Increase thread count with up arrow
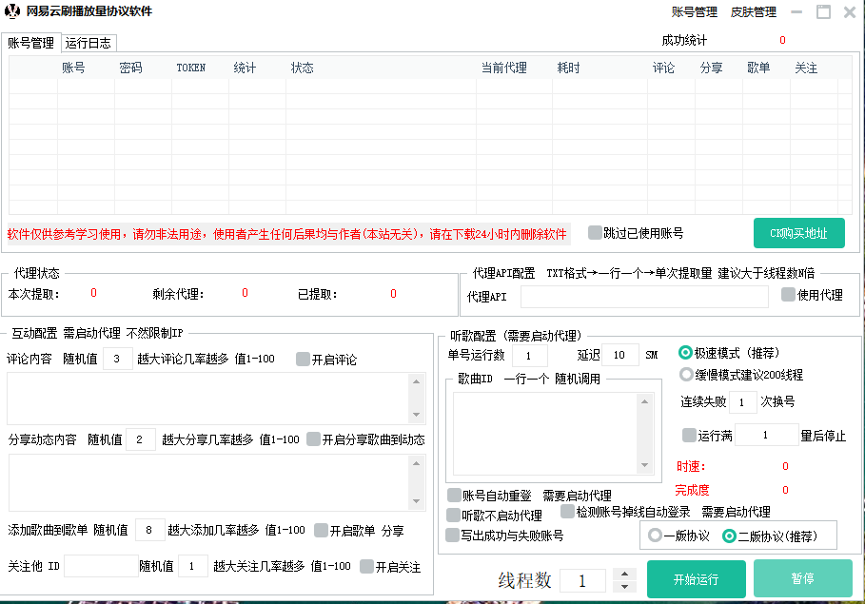This screenshot has height=604, width=865. pos(624,574)
